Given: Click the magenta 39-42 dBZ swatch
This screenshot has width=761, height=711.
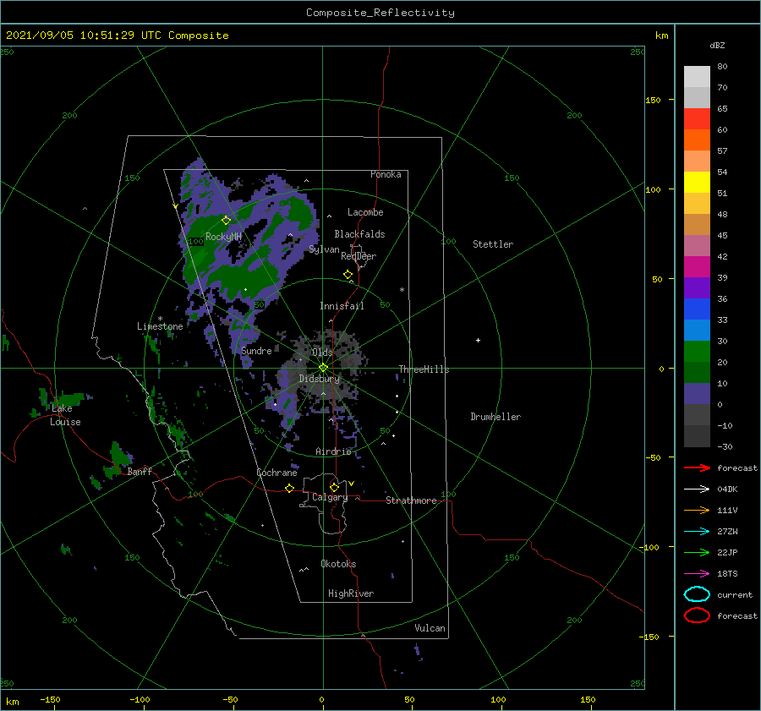Looking at the screenshot, I should [x=697, y=266].
